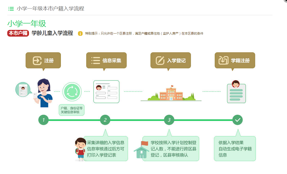Click the 本市户籍 red label
Image resolution: width=287 pixels, height=174 pixels.
(x=18, y=33)
